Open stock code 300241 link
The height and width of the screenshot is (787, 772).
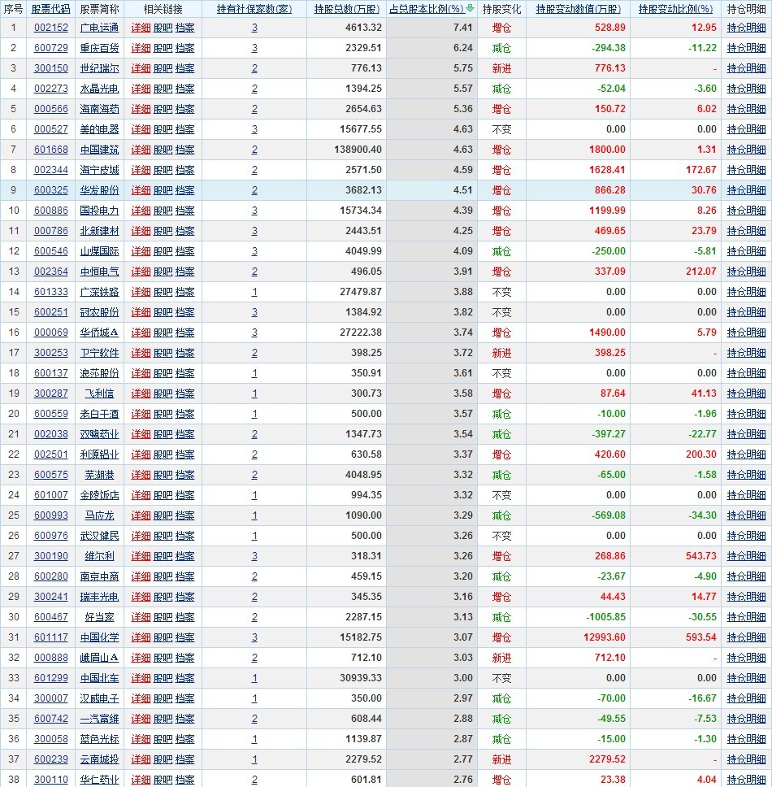click(x=50, y=597)
